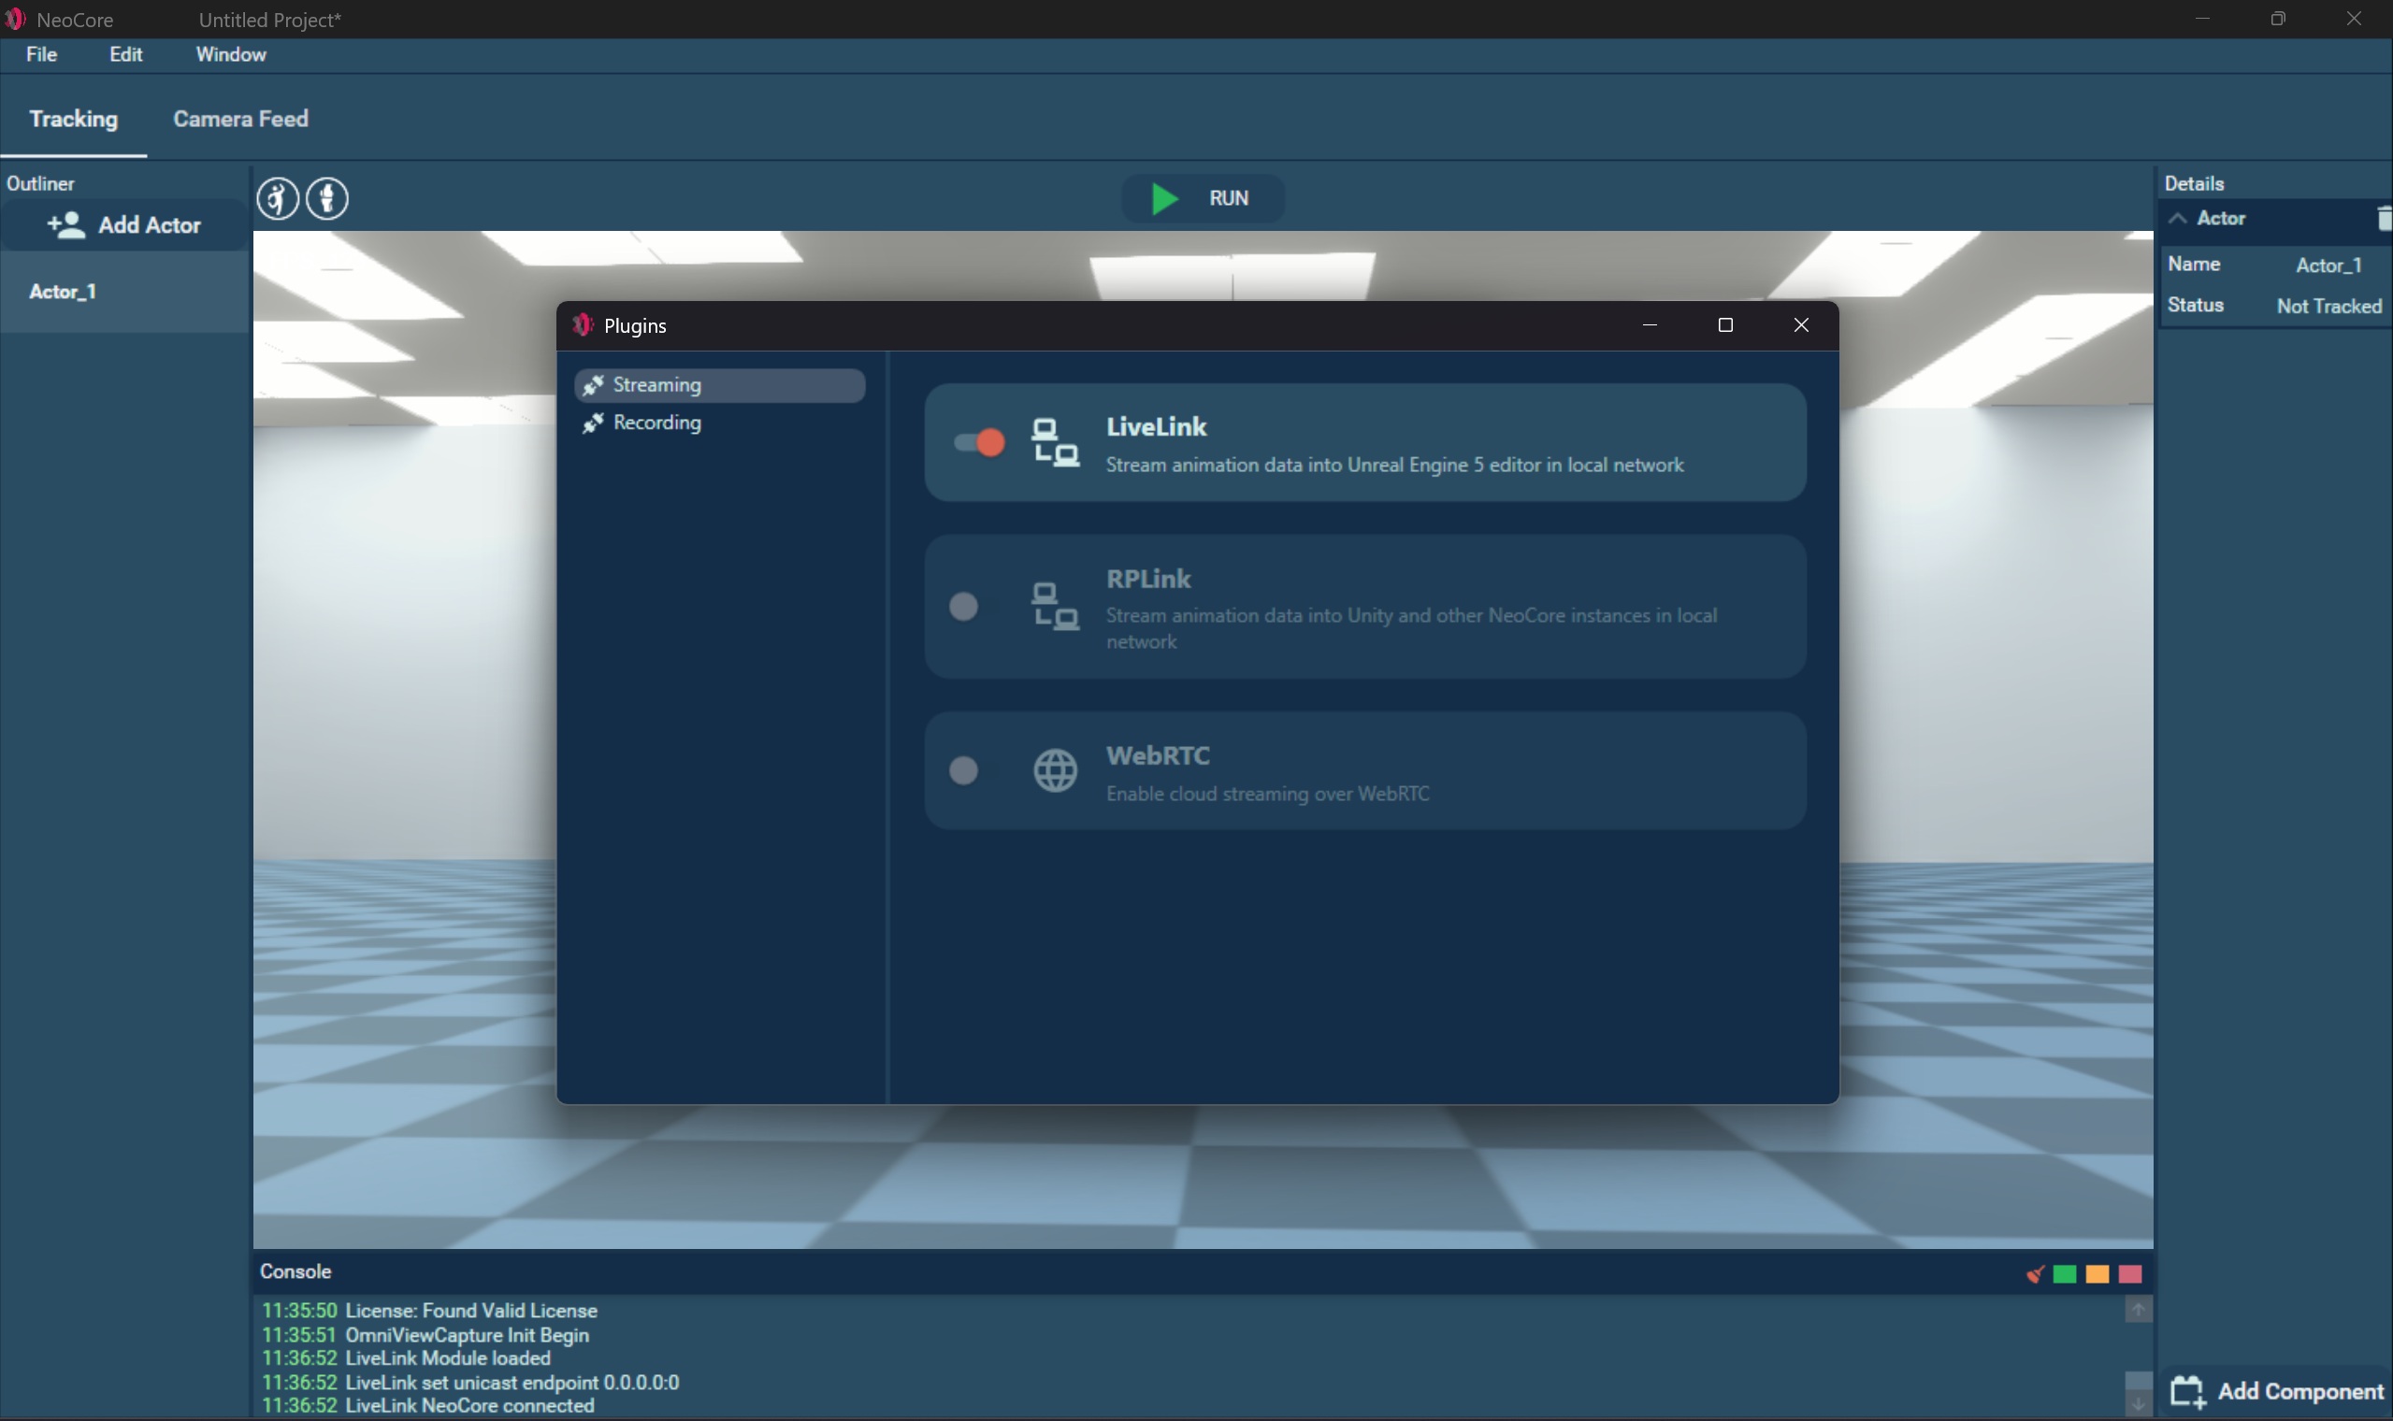The width and height of the screenshot is (2393, 1421).
Task: Enable the WebRTC cloud streaming toggle
Action: point(963,770)
